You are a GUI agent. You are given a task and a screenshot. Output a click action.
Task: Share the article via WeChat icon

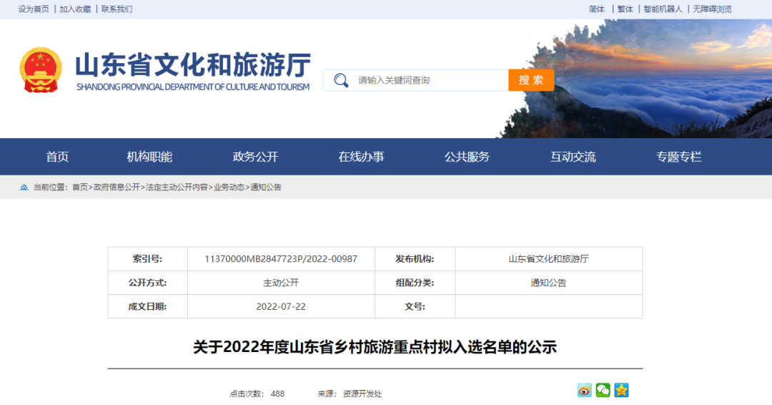pyautogui.click(x=603, y=390)
